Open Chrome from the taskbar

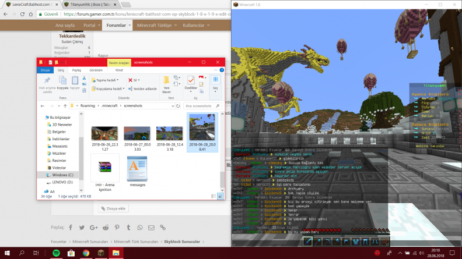click(86, 253)
